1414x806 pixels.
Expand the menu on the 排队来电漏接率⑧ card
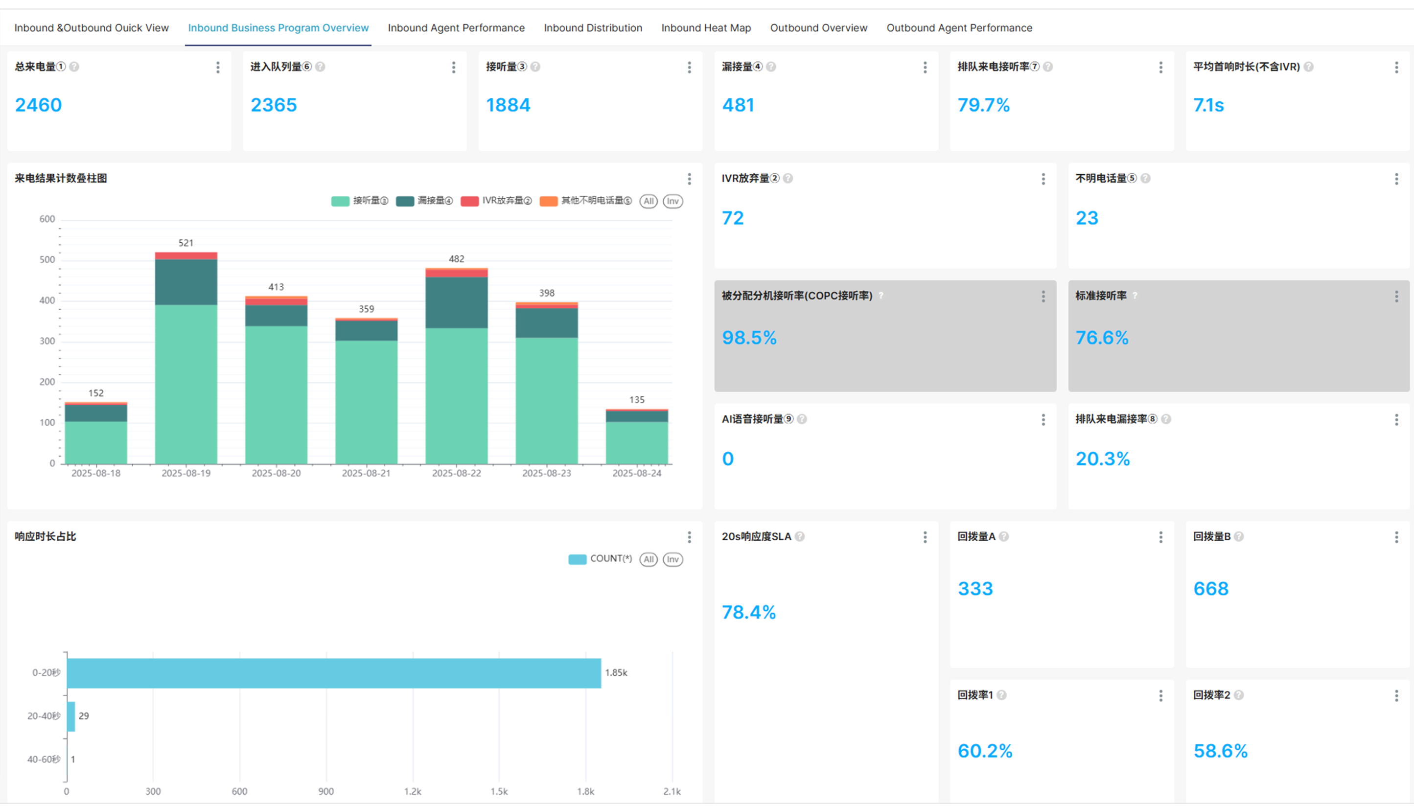(x=1396, y=419)
